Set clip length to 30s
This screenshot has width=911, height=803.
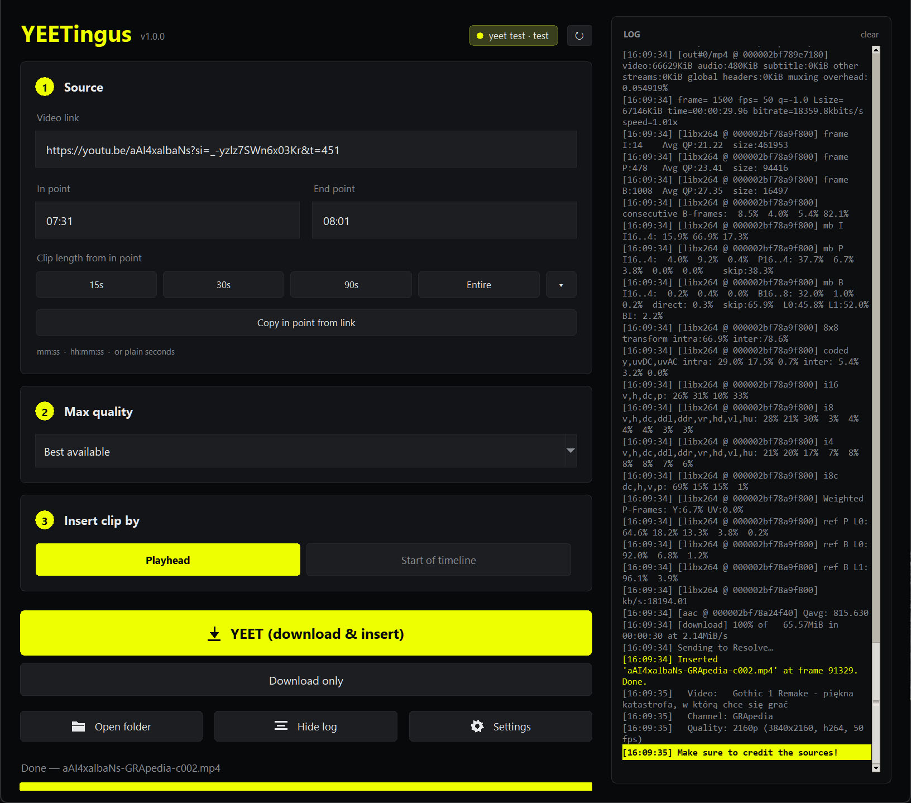[x=223, y=285]
